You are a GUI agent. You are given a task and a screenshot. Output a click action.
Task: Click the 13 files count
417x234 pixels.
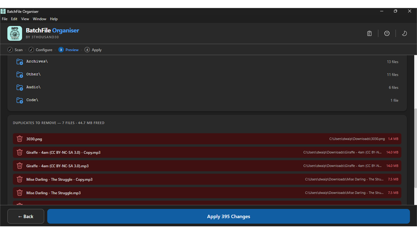[x=393, y=62]
